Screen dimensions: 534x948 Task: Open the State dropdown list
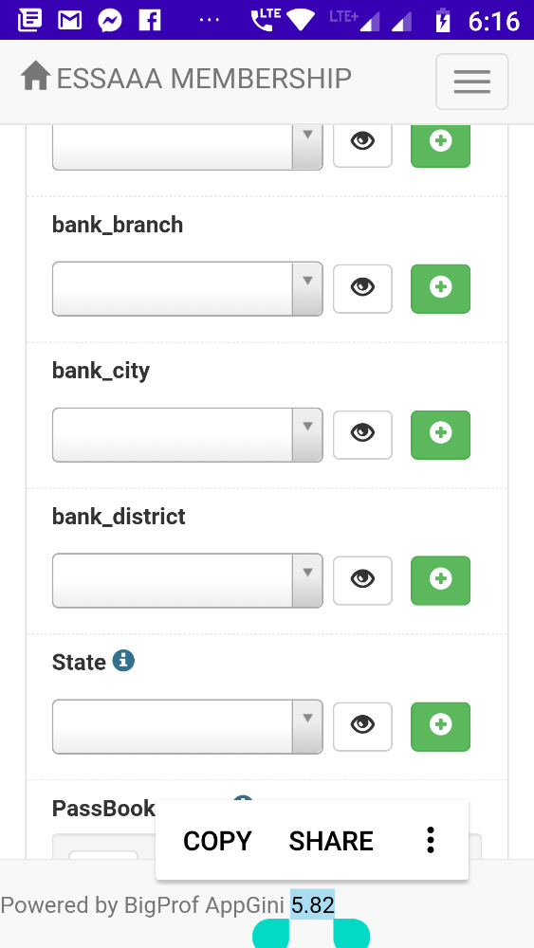click(188, 727)
